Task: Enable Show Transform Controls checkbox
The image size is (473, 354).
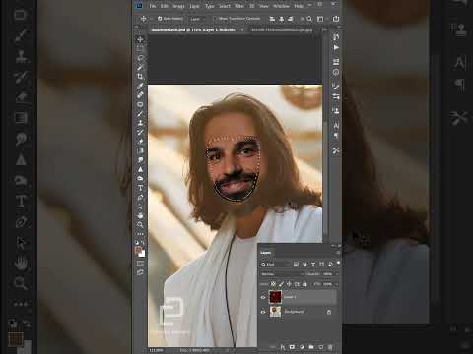Action: [x=215, y=19]
